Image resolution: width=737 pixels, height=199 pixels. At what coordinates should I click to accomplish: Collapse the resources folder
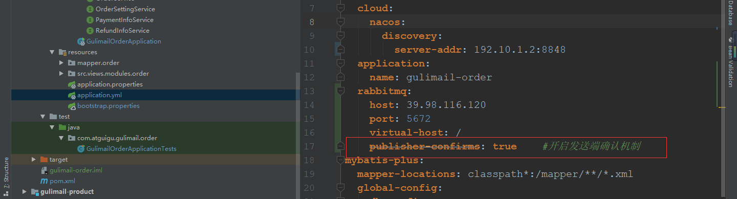pos(52,52)
